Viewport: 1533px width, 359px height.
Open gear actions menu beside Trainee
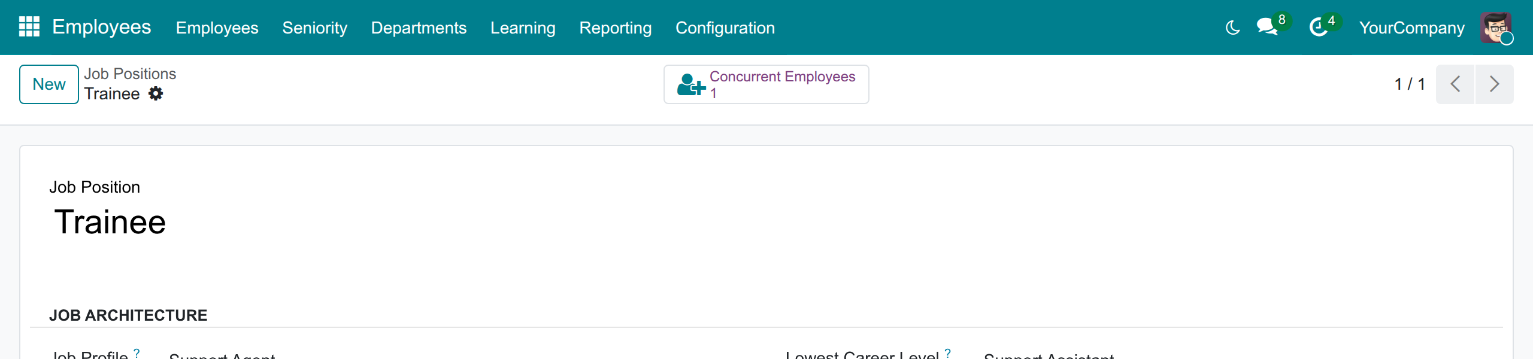click(x=156, y=93)
